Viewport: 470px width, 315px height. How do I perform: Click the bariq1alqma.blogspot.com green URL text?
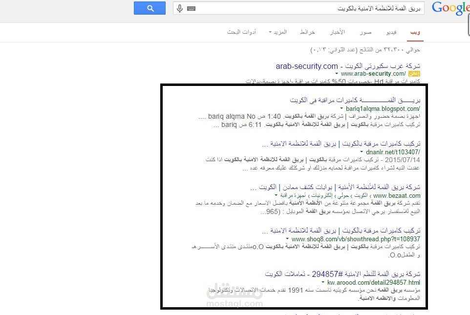[x=383, y=108]
